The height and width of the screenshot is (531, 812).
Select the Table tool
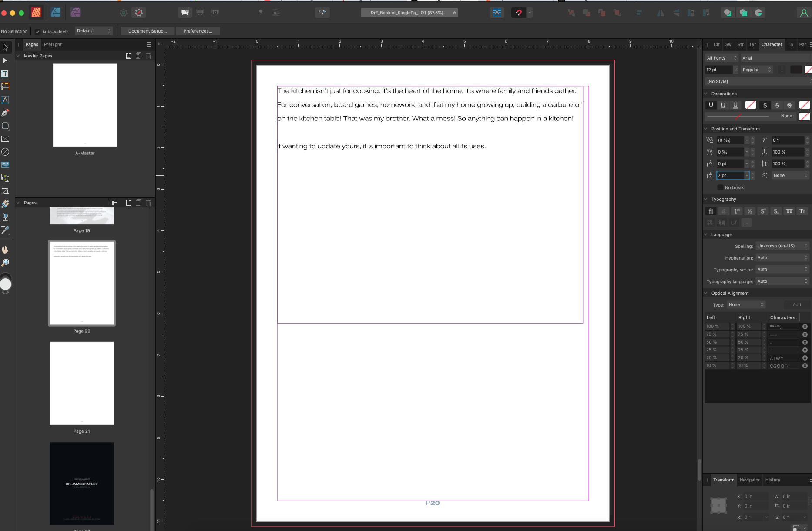(5, 87)
